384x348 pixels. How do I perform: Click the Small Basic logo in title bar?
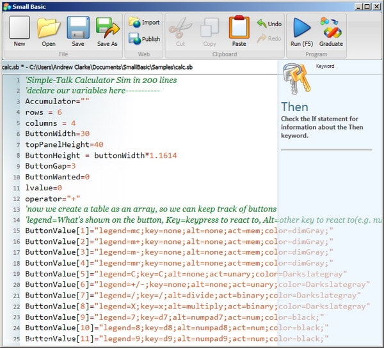[7, 6]
